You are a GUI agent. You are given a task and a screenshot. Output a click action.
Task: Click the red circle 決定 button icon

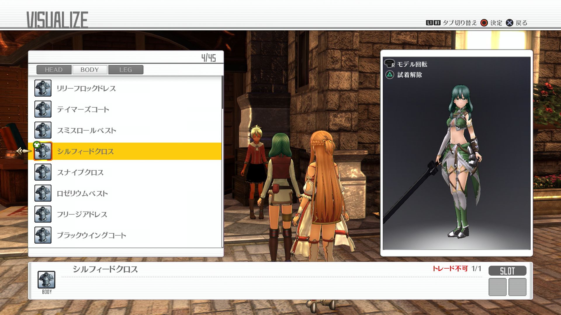pyautogui.click(x=484, y=23)
